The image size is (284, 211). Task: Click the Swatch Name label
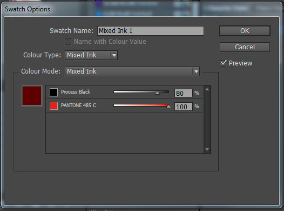[x=72, y=31]
